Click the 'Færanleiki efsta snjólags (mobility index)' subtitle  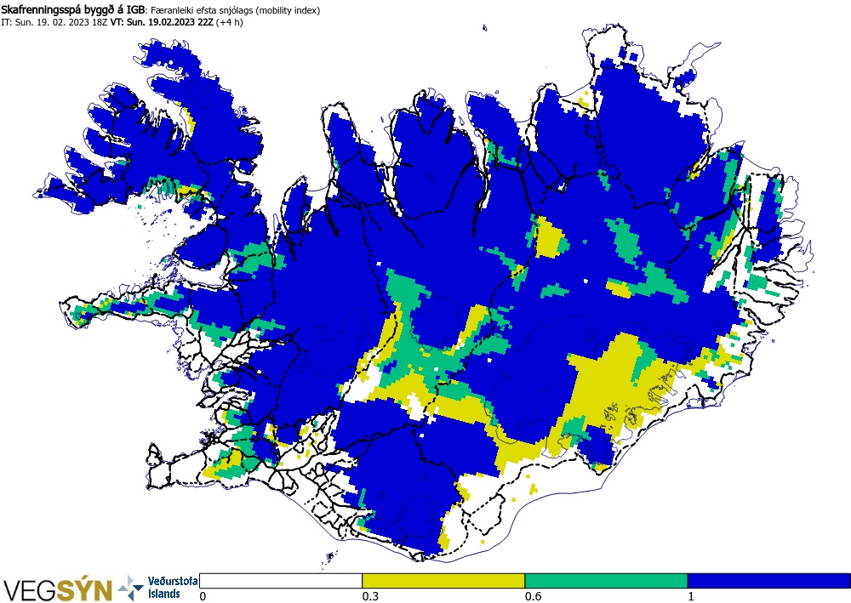click(235, 10)
